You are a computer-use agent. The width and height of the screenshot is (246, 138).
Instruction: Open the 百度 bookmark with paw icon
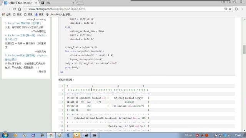click(x=39, y=15)
